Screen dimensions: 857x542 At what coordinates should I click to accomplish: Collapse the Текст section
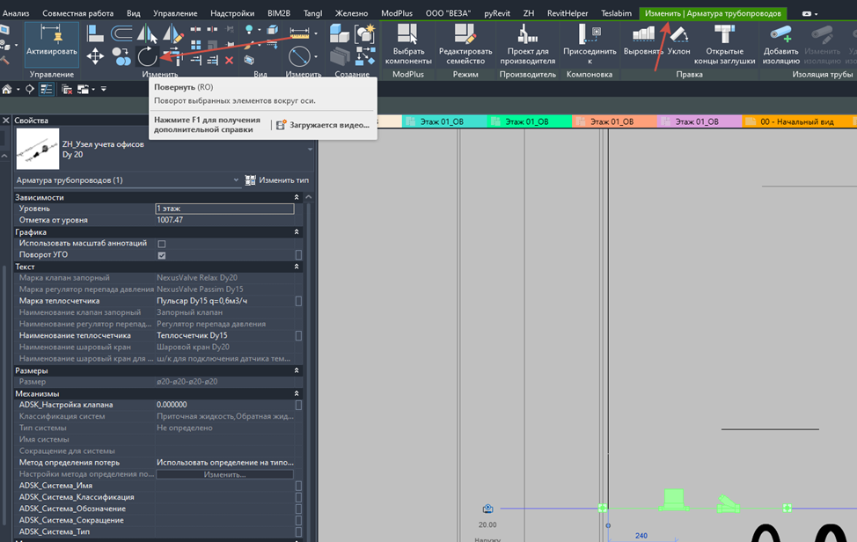tap(297, 267)
